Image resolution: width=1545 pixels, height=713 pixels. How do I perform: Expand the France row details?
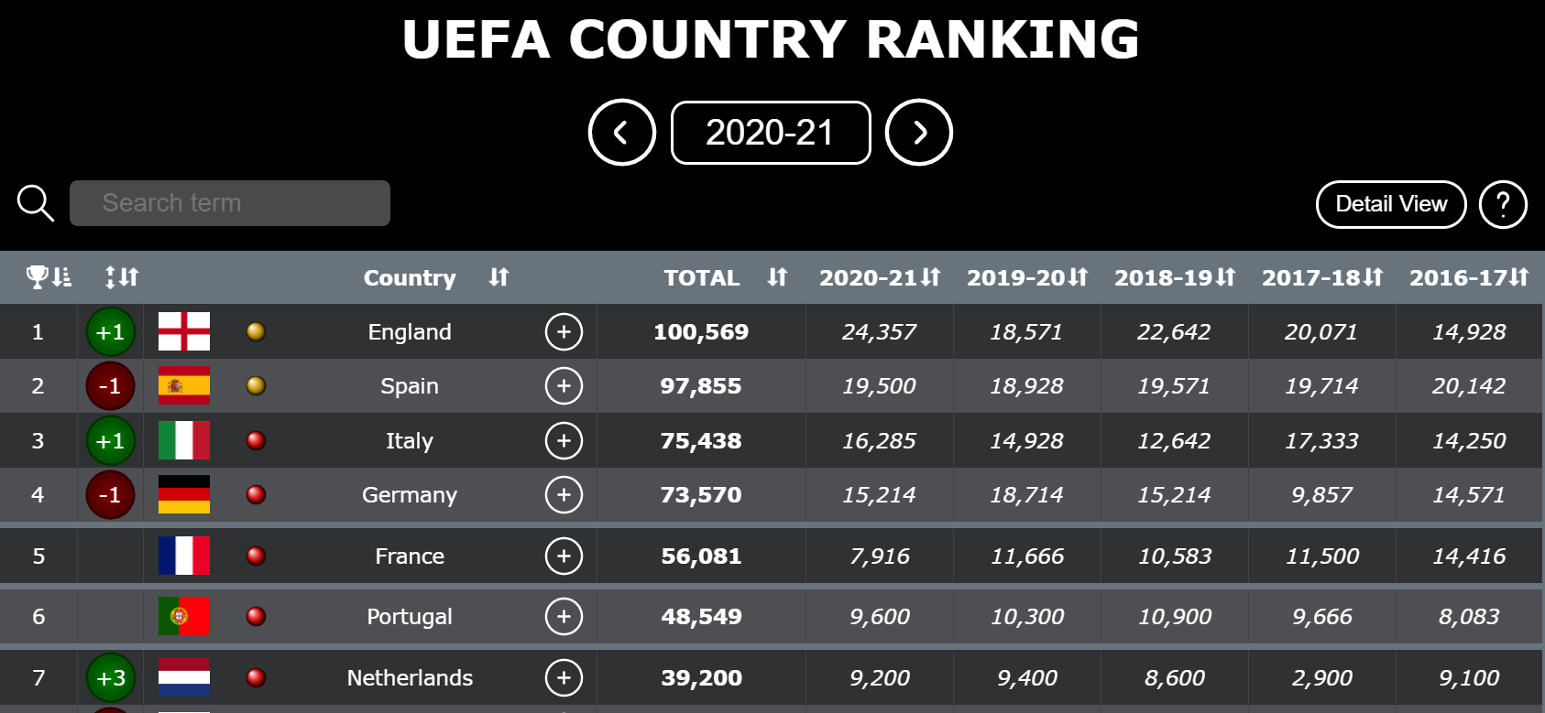[564, 556]
